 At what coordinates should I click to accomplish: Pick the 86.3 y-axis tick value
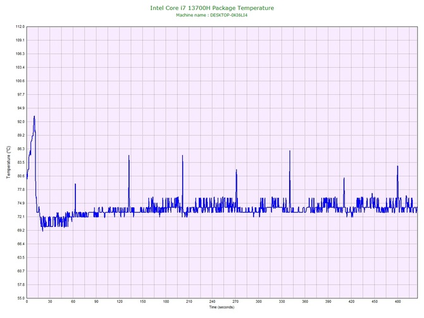[21, 149]
